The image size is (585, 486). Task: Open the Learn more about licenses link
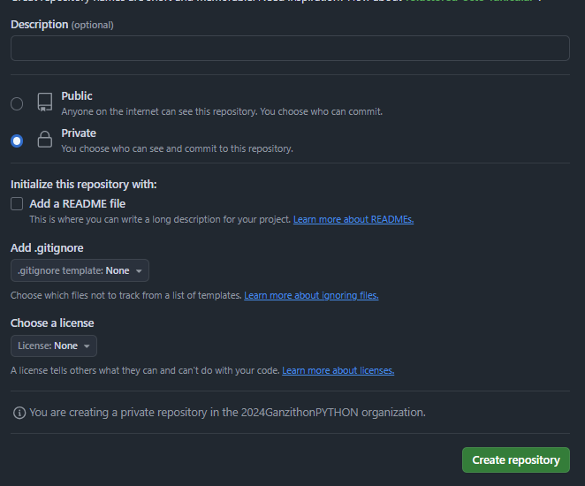pos(338,370)
